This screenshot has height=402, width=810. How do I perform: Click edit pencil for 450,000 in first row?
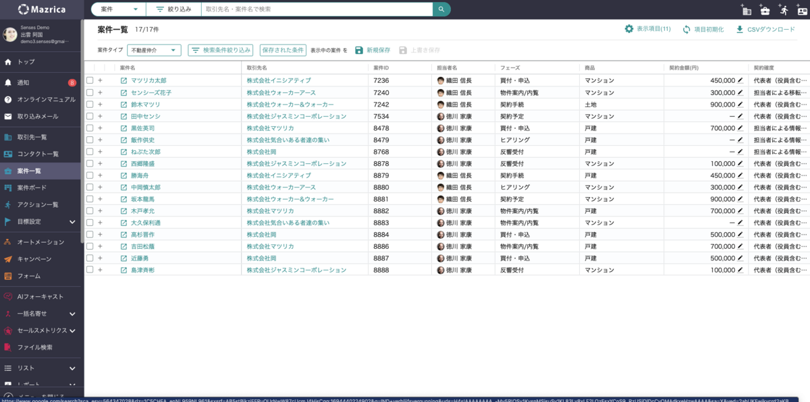point(740,80)
